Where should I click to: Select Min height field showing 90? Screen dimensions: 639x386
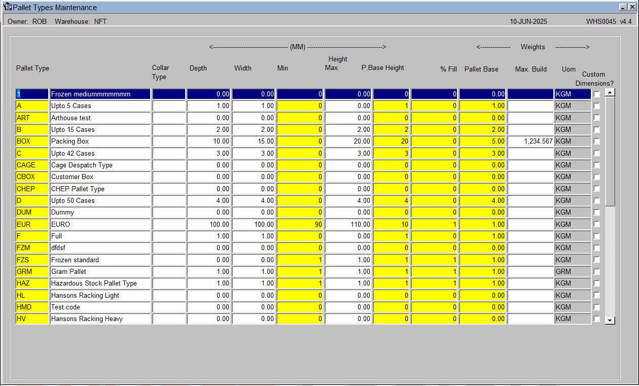[300, 224]
